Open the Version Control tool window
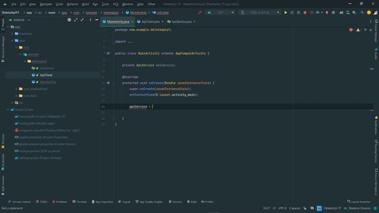Viewport: 379px width, 213px height. click(20, 202)
